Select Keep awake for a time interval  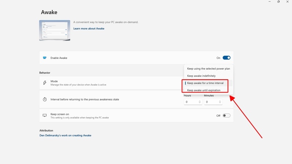[x=205, y=83]
